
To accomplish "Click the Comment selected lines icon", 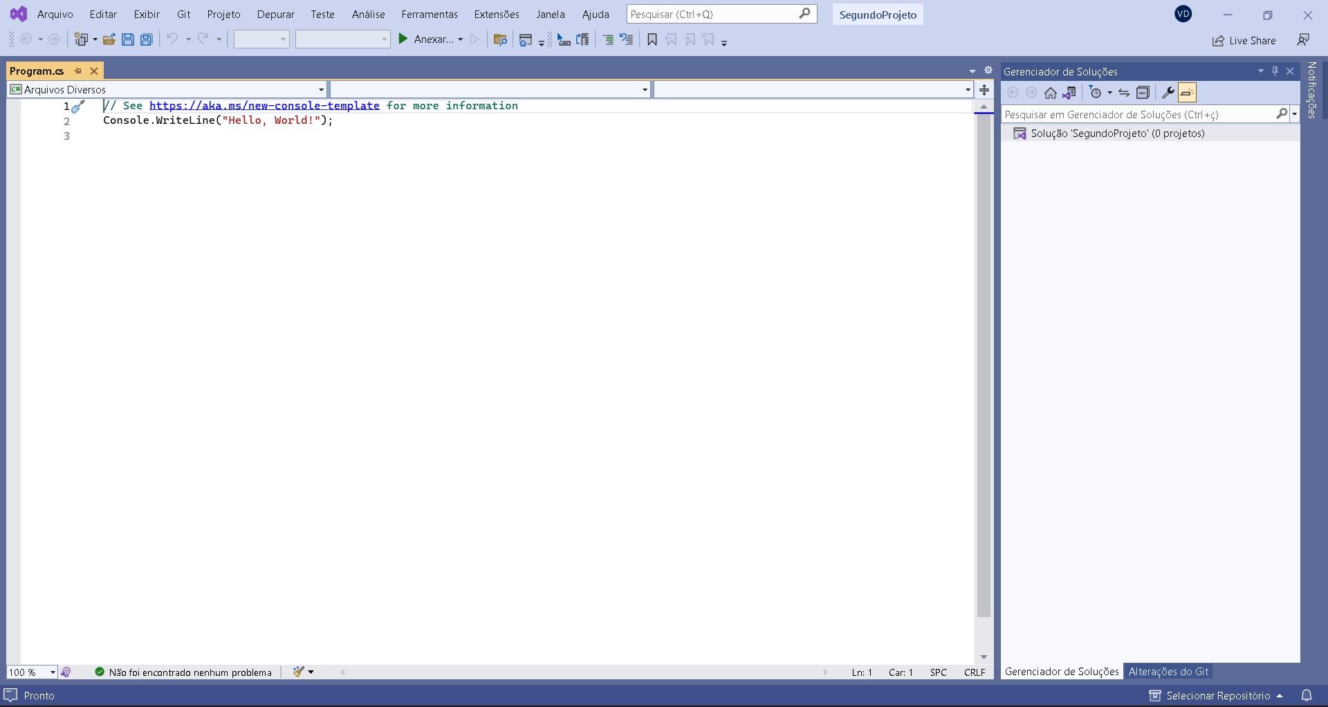I will click(x=608, y=39).
